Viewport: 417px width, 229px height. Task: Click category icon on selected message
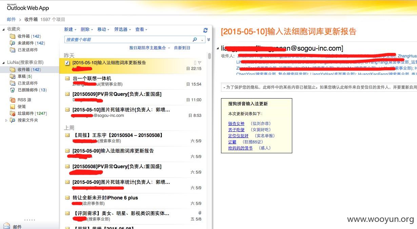coord(195,63)
